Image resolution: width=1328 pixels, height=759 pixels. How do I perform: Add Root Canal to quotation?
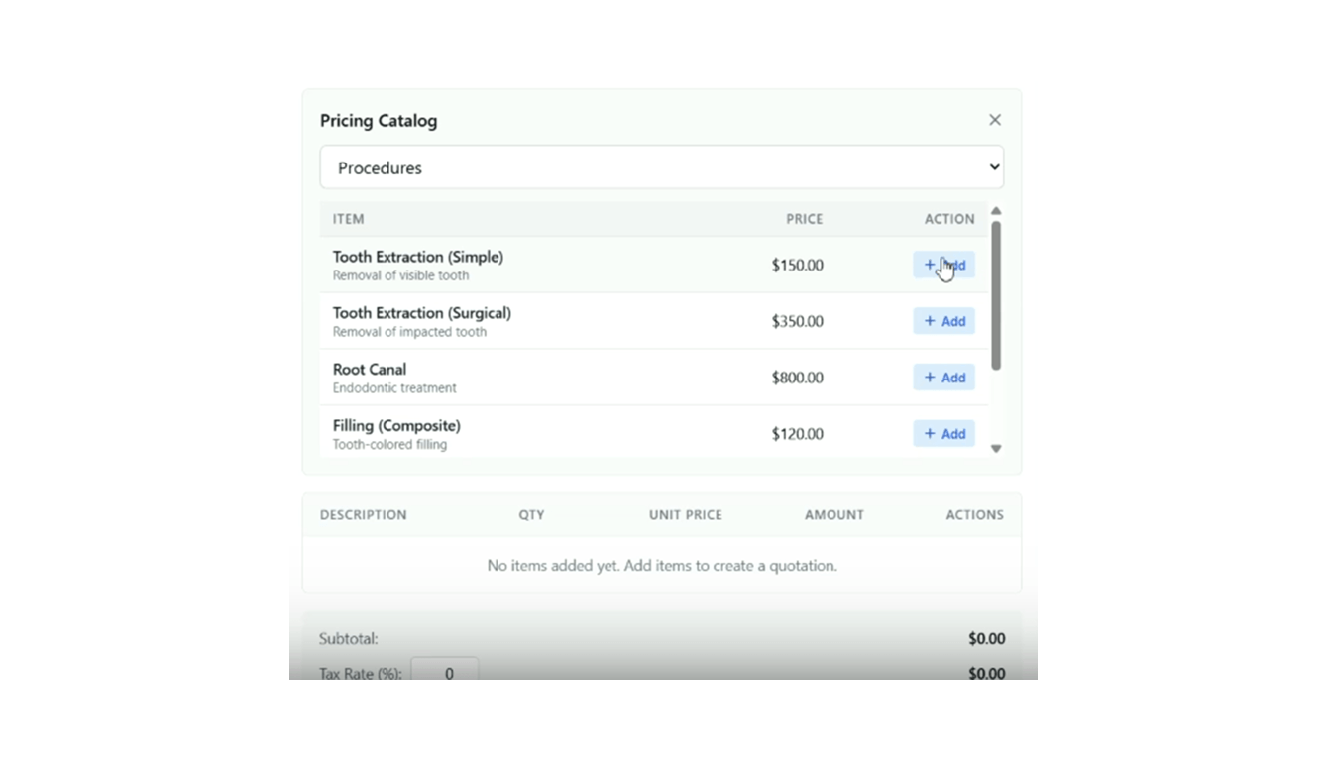[943, 378]
